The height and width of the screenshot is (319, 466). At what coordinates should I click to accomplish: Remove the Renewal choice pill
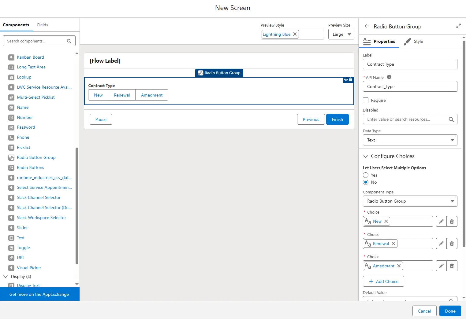click(393, 244)
